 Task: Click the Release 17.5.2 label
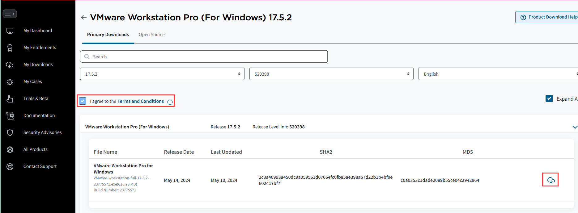pyautogui.click(x=225, y=127)
